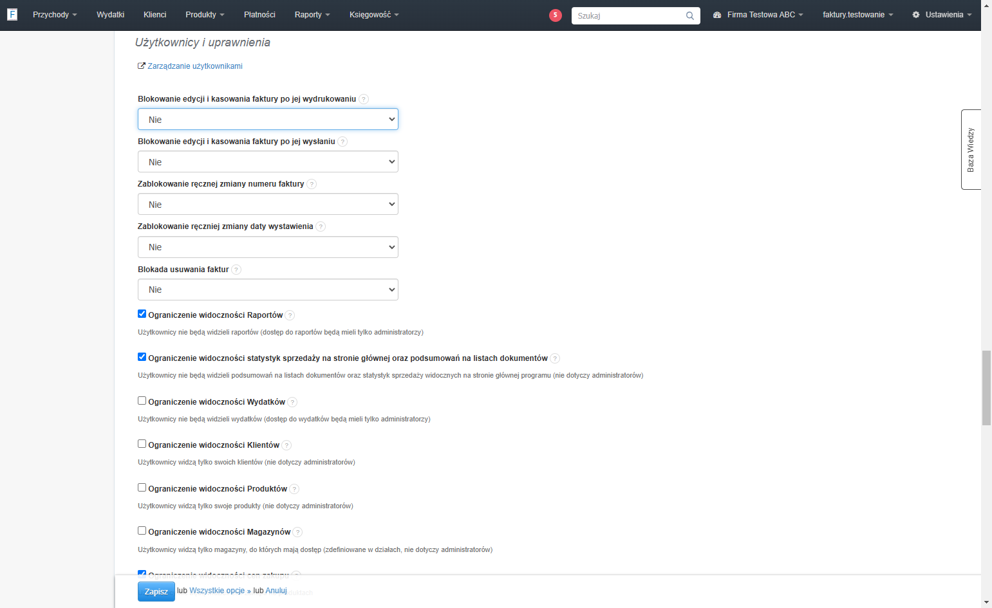Click help icon beside 'Ograniczenie widoczności Wydatków'
This screenshot has width=992, height=608.
click(x=292, y=402)
